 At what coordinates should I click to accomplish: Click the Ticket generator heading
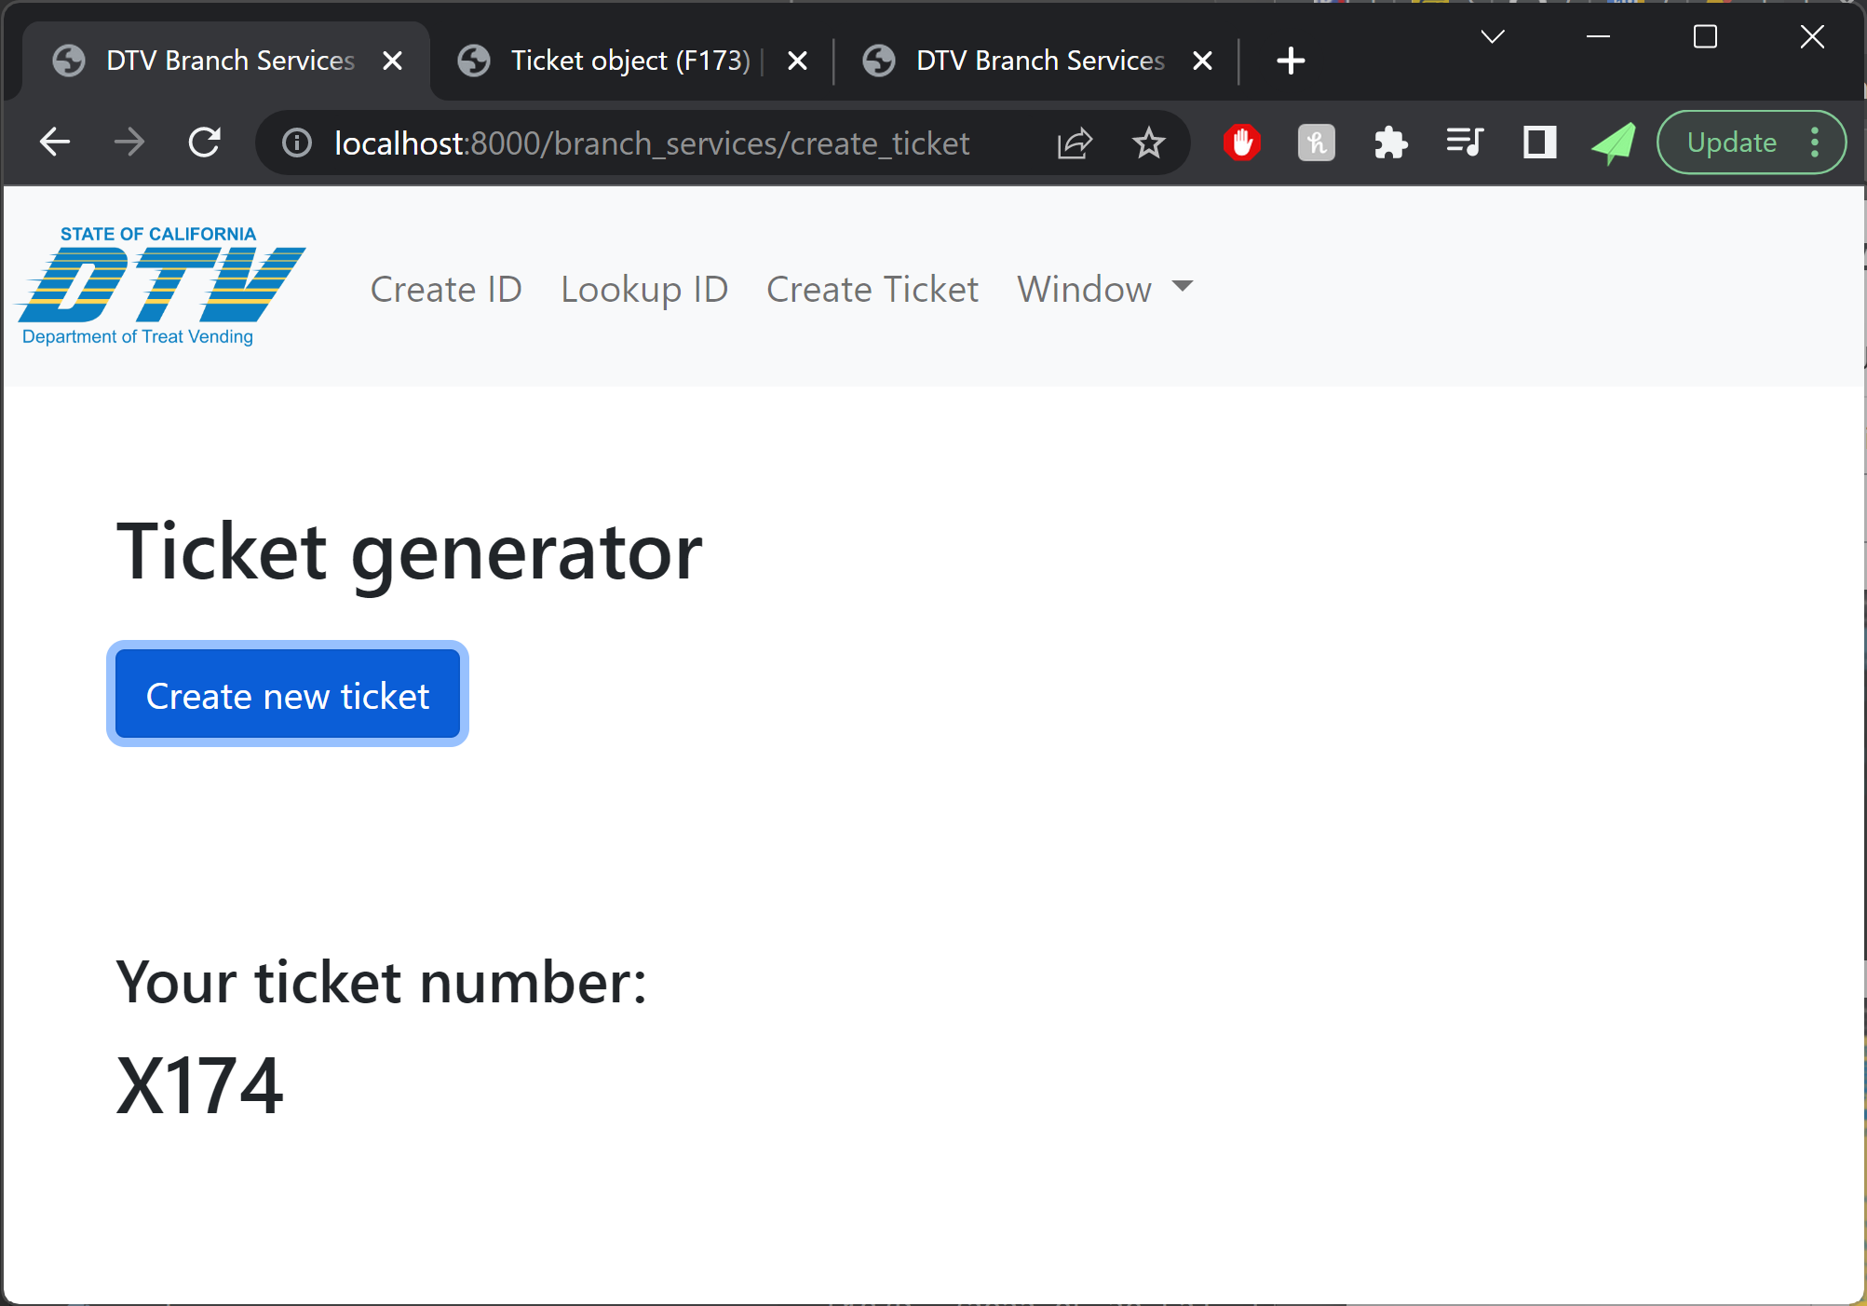coord(409,553)
